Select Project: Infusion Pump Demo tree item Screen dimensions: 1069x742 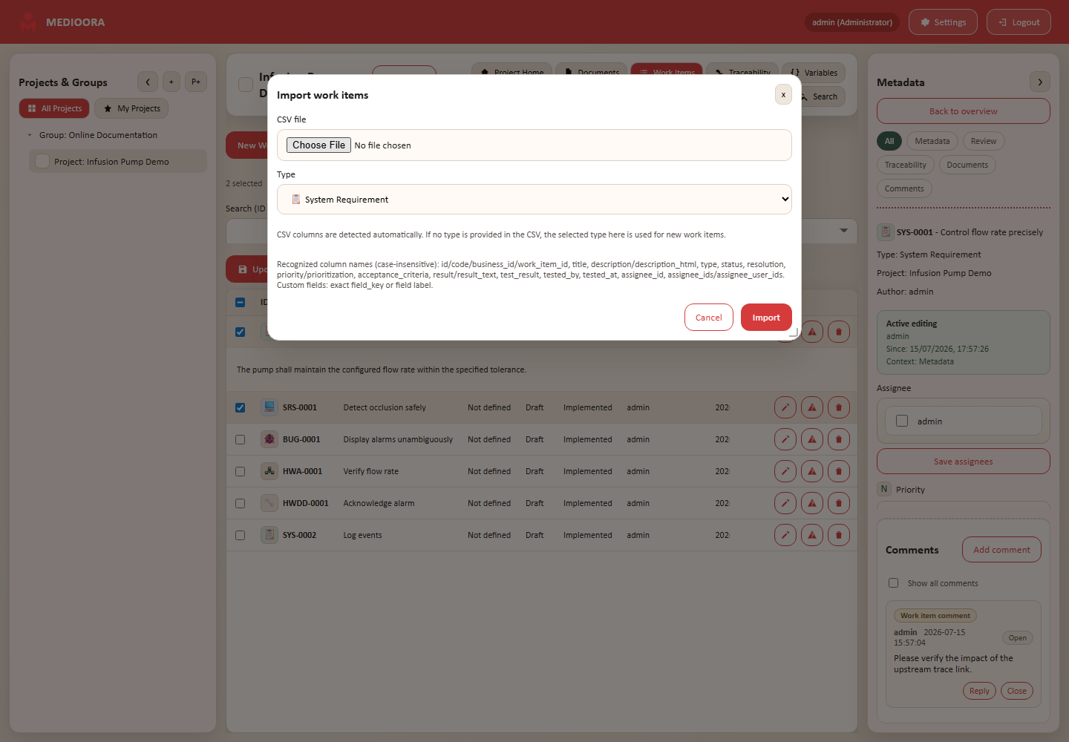click(118, 161)
